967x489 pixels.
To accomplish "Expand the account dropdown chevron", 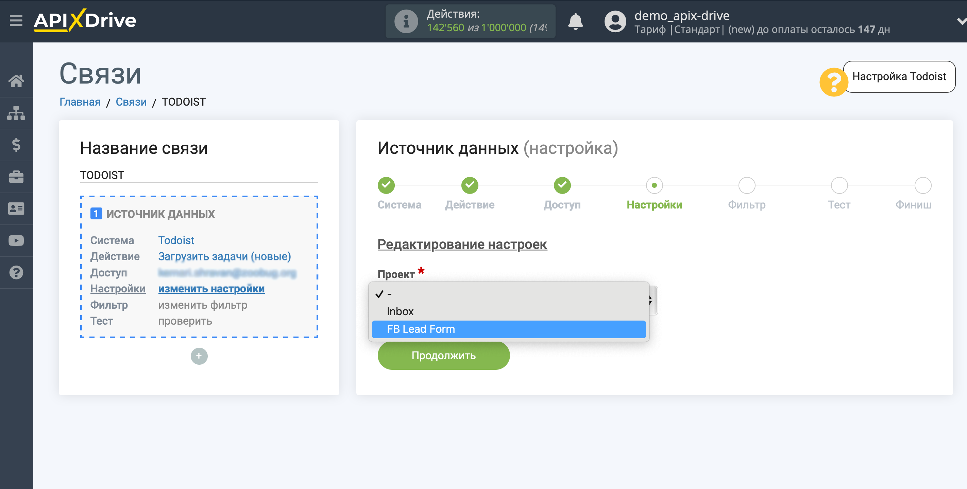I will 961,21.
